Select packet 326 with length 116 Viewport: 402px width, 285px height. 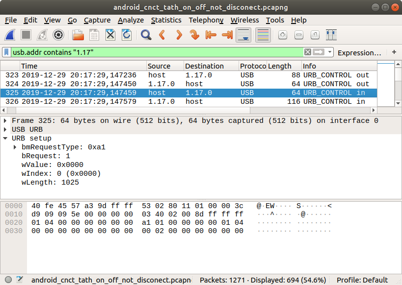[188, 101]
